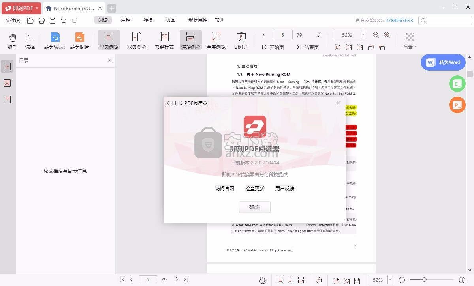Open the 即刻PDF app menu dropdown
This screenshot has height=286, width=474.
[x=21, y=8]
